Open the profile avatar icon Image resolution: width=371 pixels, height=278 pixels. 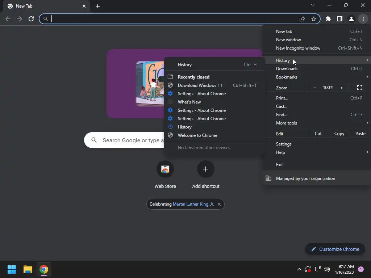(x=351, y=19)
